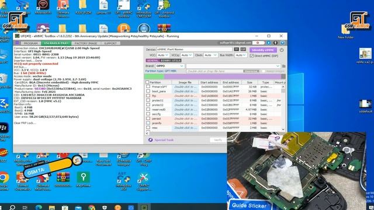Click the Device eMMC Part Name field
The image size is (374, 210).
tap(194, 49)
